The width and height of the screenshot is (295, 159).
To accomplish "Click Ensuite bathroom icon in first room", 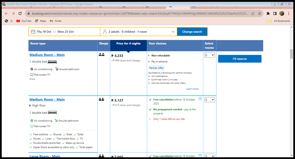I will click(57, 69).
